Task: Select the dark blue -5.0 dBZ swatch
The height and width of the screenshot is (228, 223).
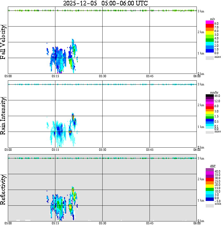Action: pyautogui.click(x=210, y=199)
